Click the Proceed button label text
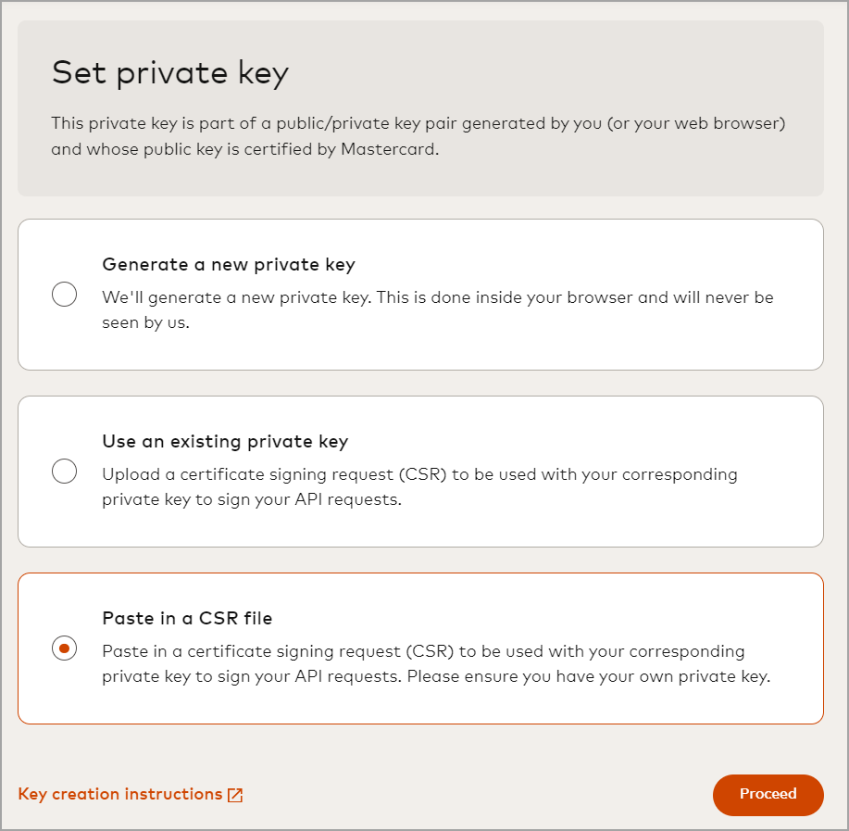 [767, 794]
